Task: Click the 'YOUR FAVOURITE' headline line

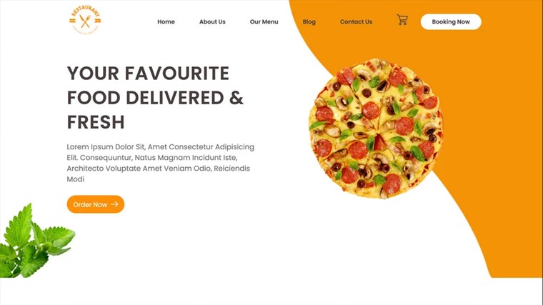Action: click(148, 74)
